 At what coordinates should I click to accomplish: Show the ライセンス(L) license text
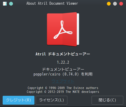(x=52, y=100)
